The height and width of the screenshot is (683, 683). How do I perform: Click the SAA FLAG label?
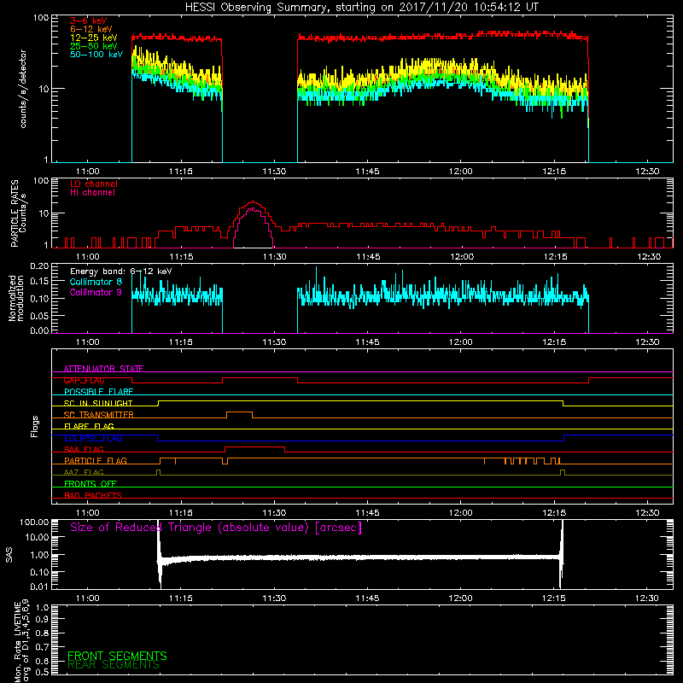click(84, 449)
